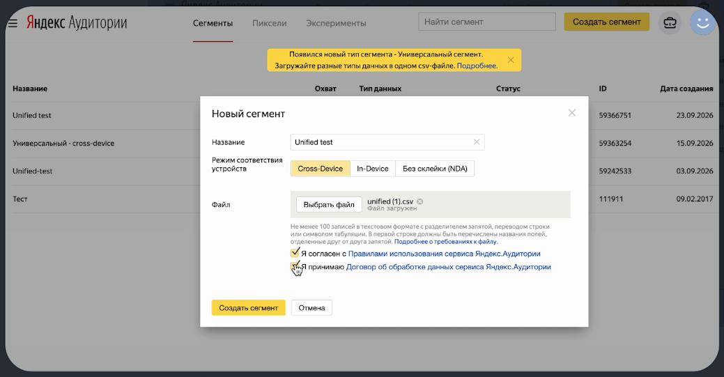This screenshot has width=724, height=377.
Task: Close the Новый сегмент dialog
Action: click(571, 113)
